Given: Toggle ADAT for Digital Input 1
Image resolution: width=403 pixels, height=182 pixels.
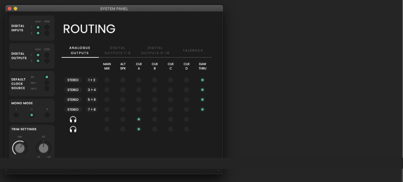Looking at the screenshot, I should [x=38, y=27].
